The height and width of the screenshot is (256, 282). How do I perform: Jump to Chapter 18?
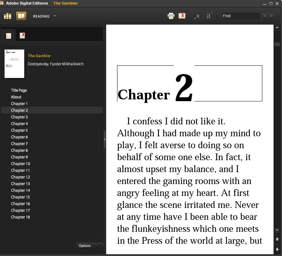20,217
